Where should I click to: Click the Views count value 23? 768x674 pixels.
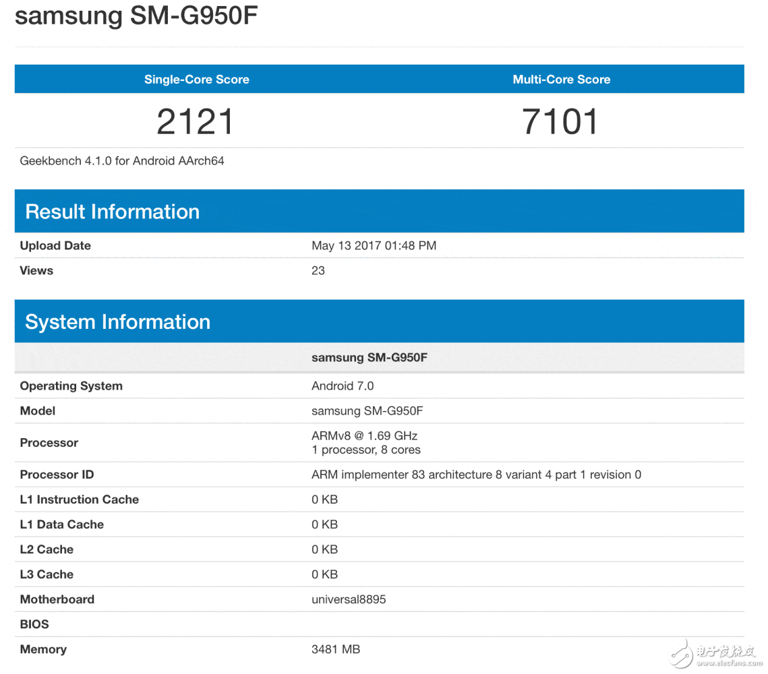(318, 270)
